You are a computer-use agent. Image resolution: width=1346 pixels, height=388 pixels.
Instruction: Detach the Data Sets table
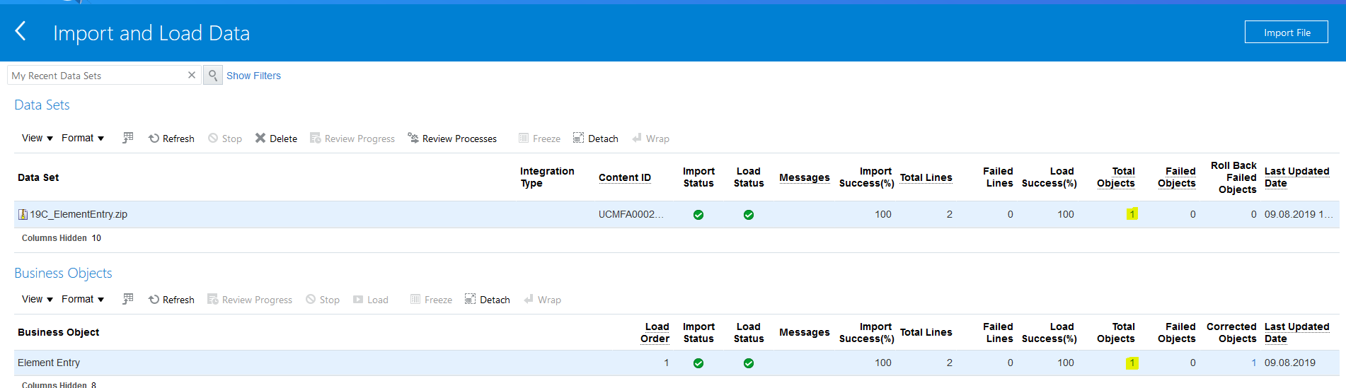[596, 139]
